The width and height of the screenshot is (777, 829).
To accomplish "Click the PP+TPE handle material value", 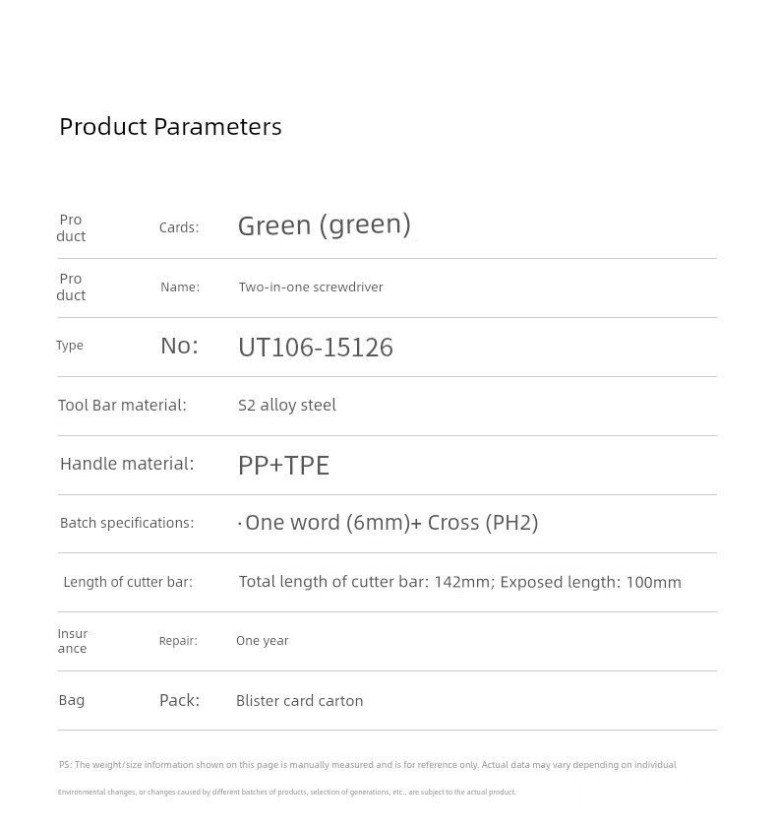I will tap(283, 466).
